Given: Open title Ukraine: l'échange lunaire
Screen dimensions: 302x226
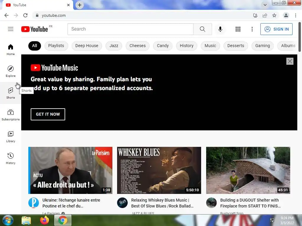Looking at the screenshot, I should click(x=71, y=203).
